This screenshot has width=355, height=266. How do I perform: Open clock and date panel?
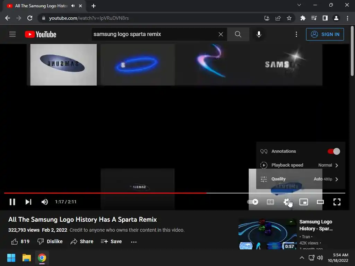pos(338,258)
